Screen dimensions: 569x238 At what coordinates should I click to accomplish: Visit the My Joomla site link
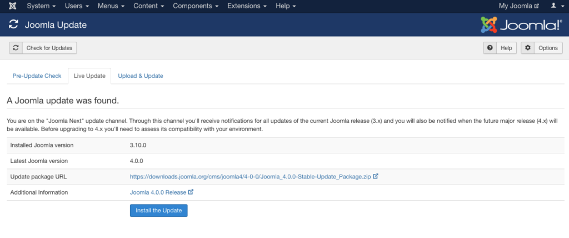click(518, 6)
